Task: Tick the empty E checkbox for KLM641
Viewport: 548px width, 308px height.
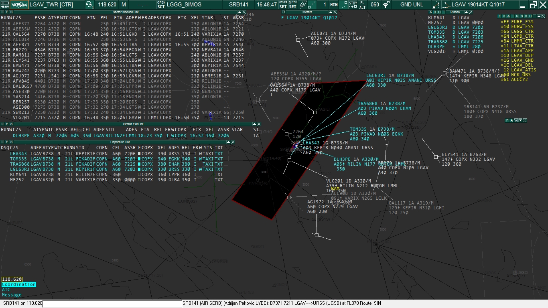Action: coord(139,174)
